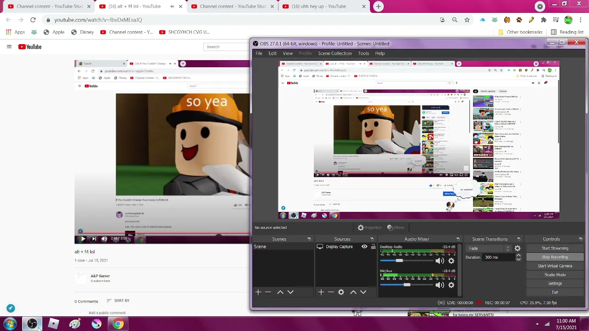Open a new Chrome tab
The height and width of the screenshot is (331, 589).
[x=378, y=6]
